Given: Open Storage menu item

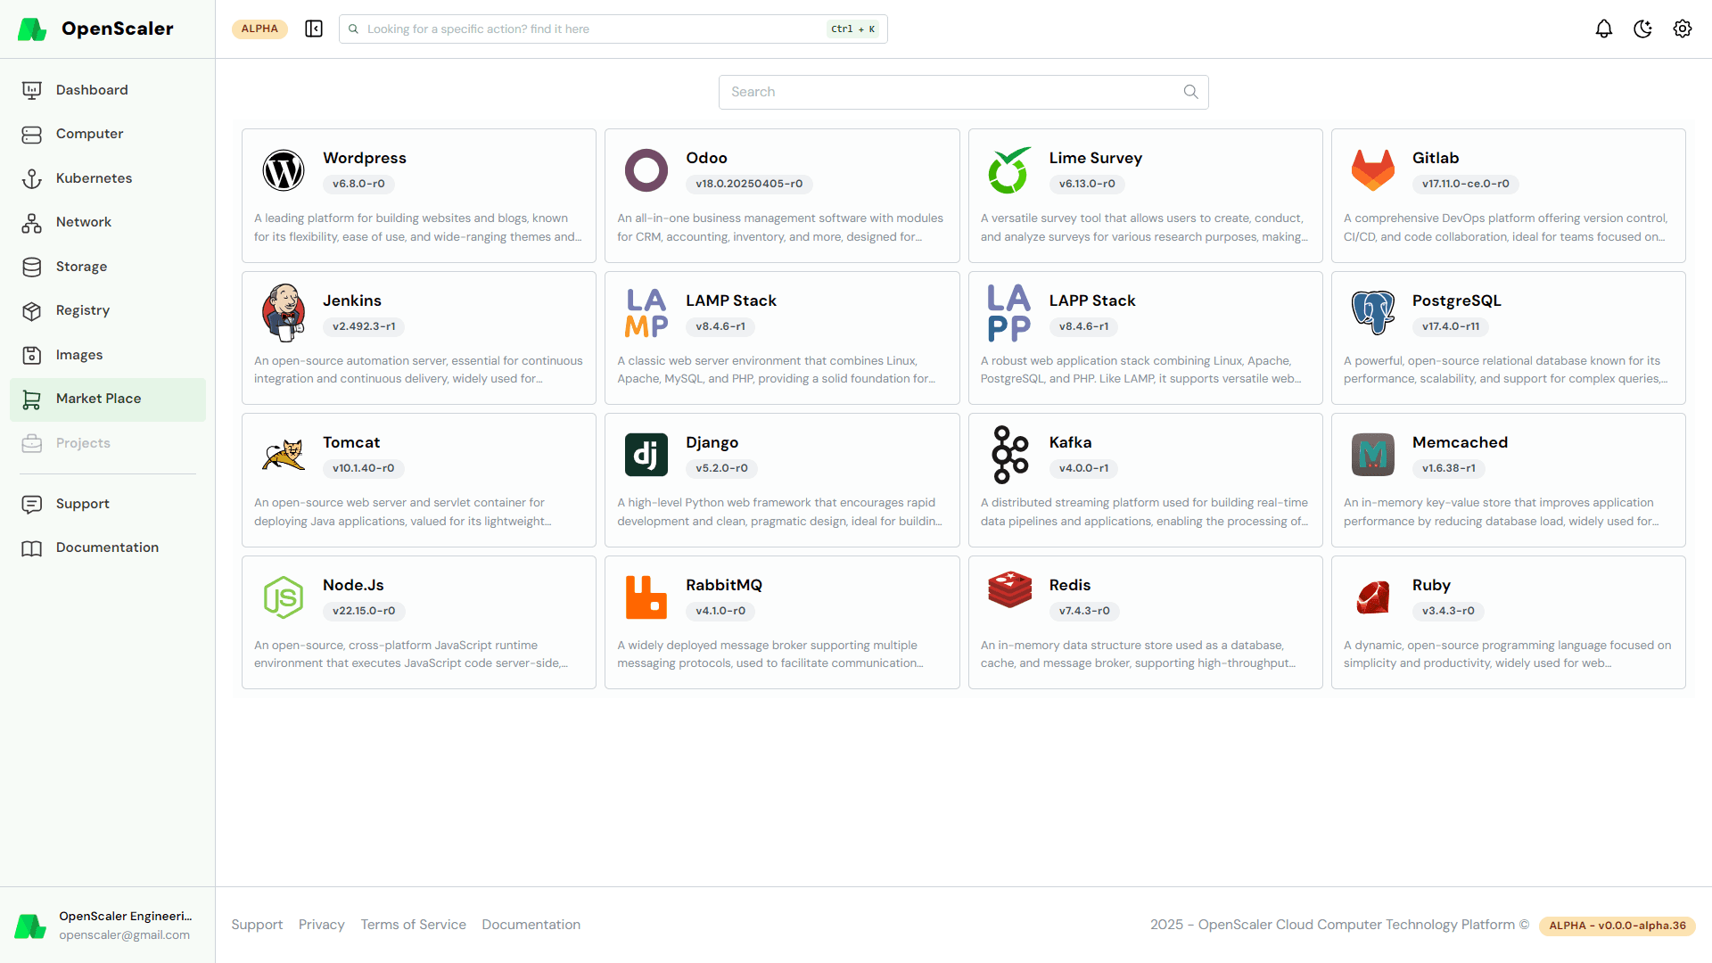Looking at the screenshot, I should 108,267.
